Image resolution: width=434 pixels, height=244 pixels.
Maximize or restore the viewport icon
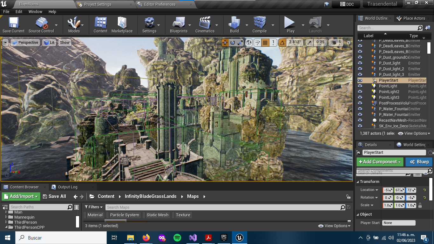click(x=349, y=42)
